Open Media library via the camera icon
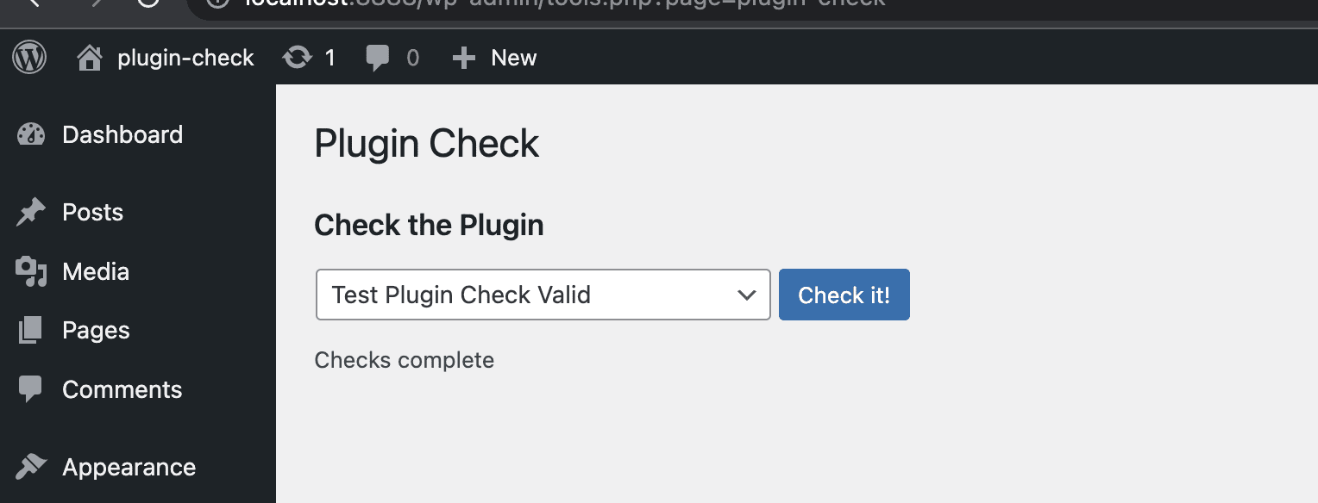The image size is (1318, 503). point(30,271)
